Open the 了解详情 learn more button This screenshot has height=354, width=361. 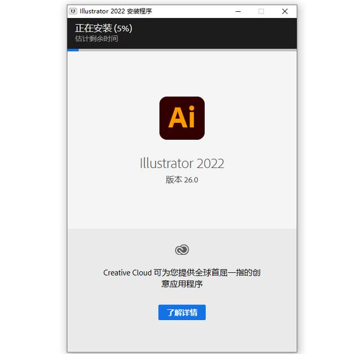[x=182, y=312]
